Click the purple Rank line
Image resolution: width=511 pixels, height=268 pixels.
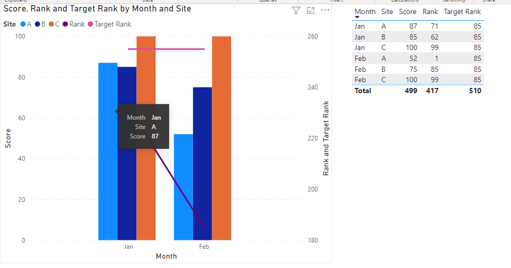(179, 188)
